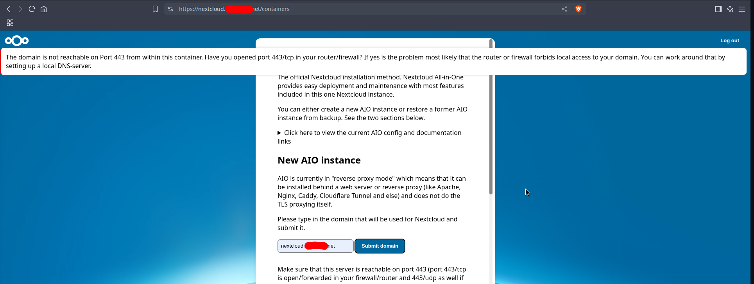This screenshot has width=754, height=284.
Task: Submit the domain
Action: tap(380, 246)
